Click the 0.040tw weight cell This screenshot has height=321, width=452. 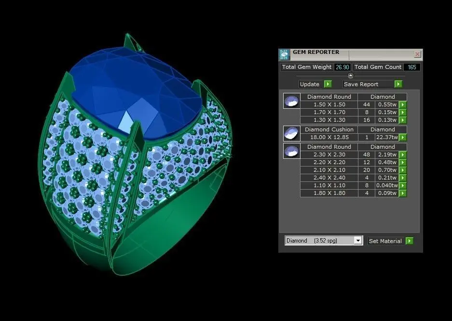tap(387, 185)
